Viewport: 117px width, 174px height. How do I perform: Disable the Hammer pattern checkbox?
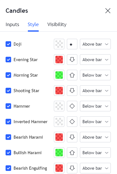point(8,106)
